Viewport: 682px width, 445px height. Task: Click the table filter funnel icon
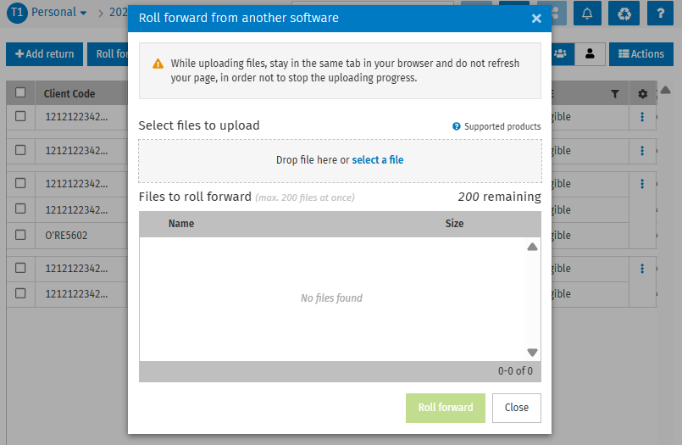pyautogui.click(x=614, y=93)
